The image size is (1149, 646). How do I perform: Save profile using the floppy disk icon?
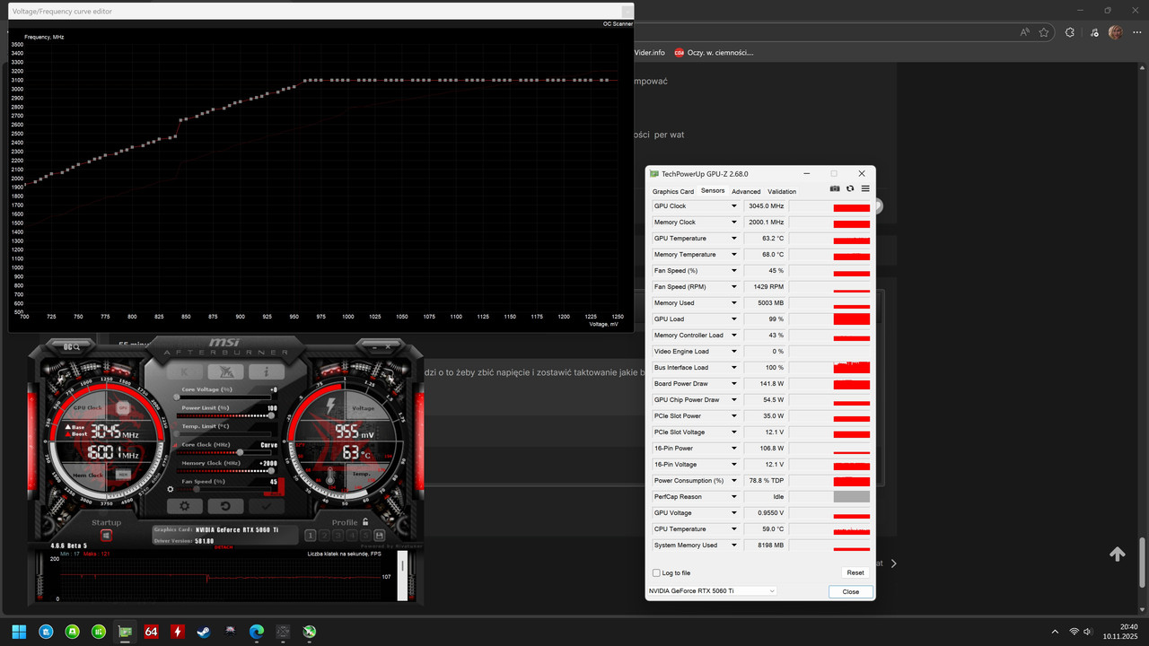tap(380, 536)
